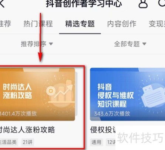The height and width of the screenshot is (150, 165).
Task: Click the 21讲 lesson count tag
Action: (27, 142)
